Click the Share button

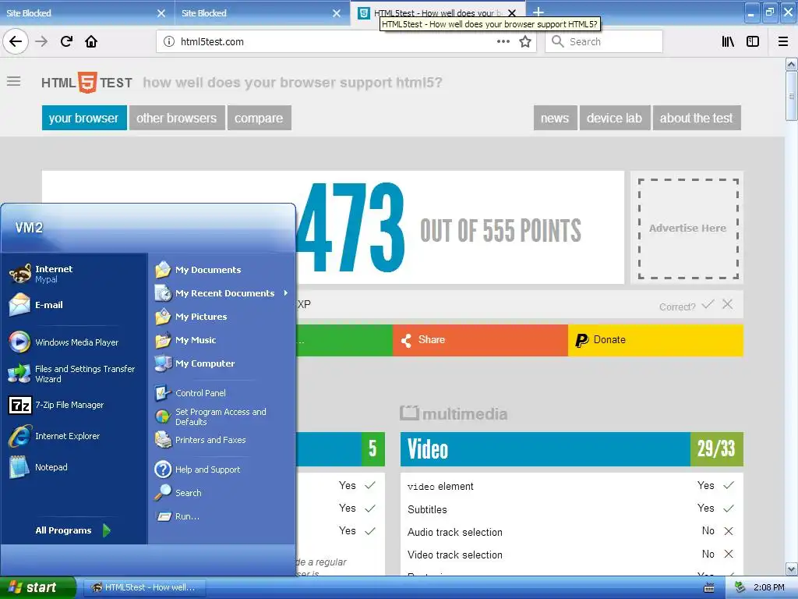tap(480, 340)
